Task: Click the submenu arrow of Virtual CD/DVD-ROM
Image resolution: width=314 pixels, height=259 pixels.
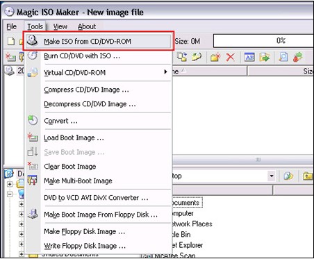Action: tap(165, 72)
